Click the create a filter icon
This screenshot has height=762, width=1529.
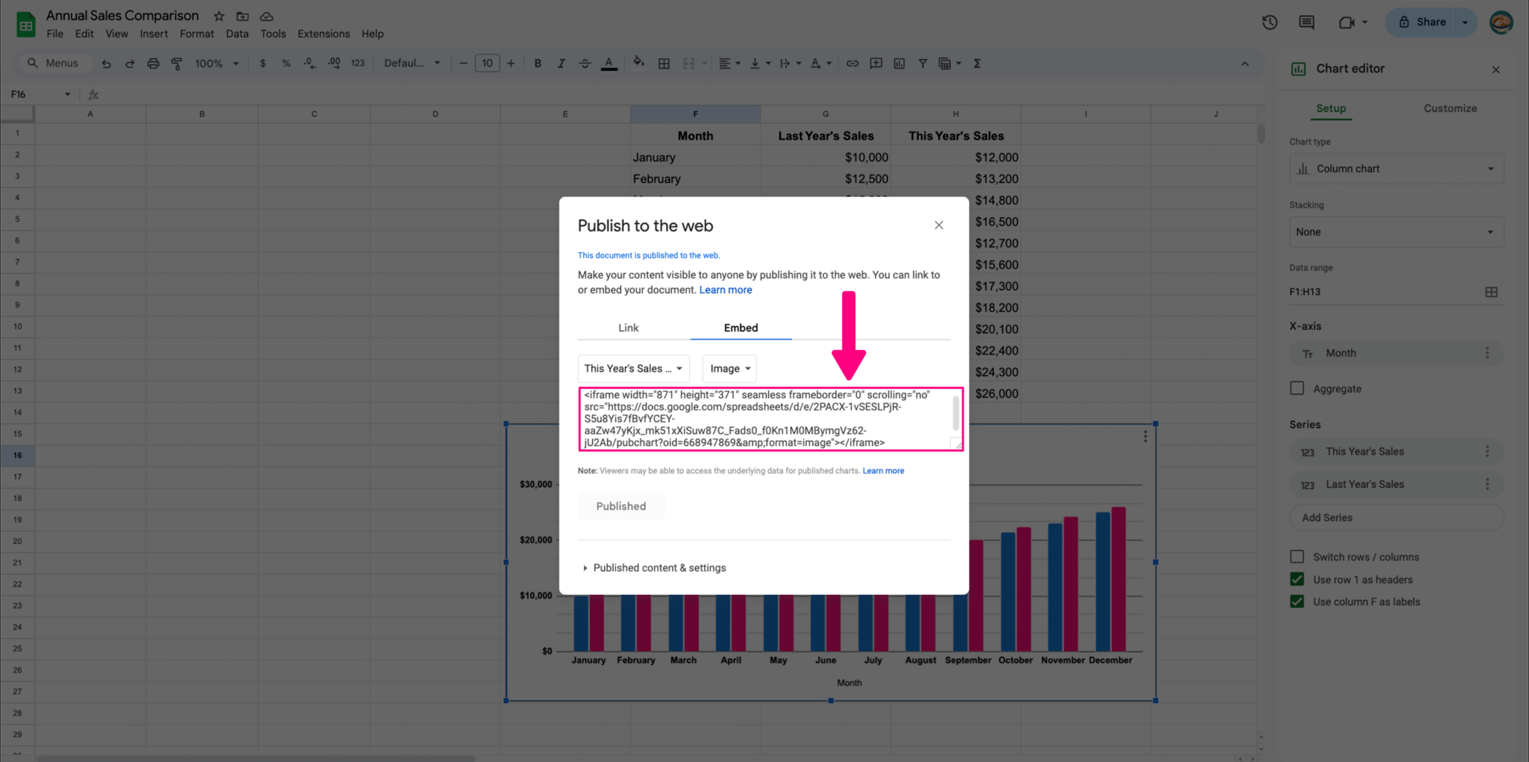[923, 63]
